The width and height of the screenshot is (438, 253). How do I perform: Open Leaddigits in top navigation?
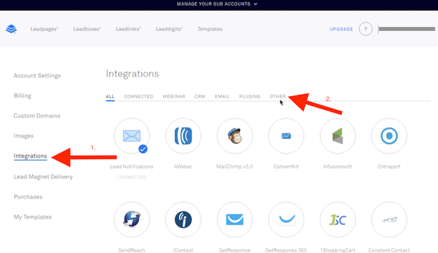[x=169, y=29]
